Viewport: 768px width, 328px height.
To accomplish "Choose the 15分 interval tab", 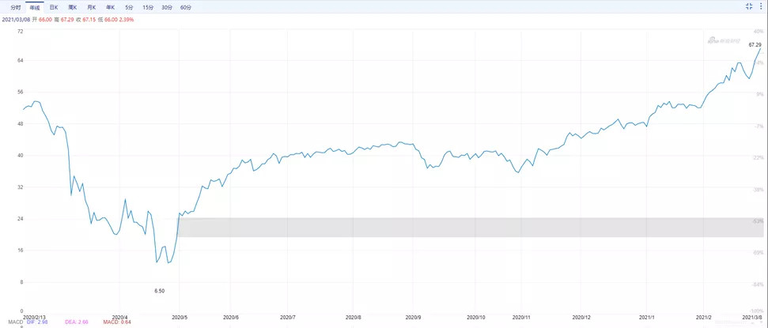I will pyautogui.click(x=147, y=7).
